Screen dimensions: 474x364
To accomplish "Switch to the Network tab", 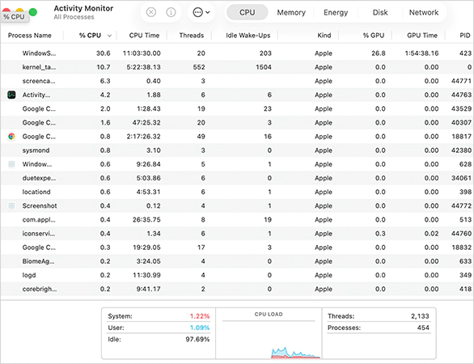I will 424,12.
